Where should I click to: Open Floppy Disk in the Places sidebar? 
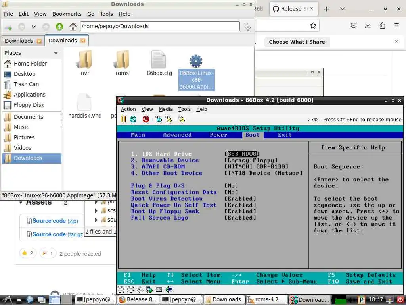tap(32, 105)
